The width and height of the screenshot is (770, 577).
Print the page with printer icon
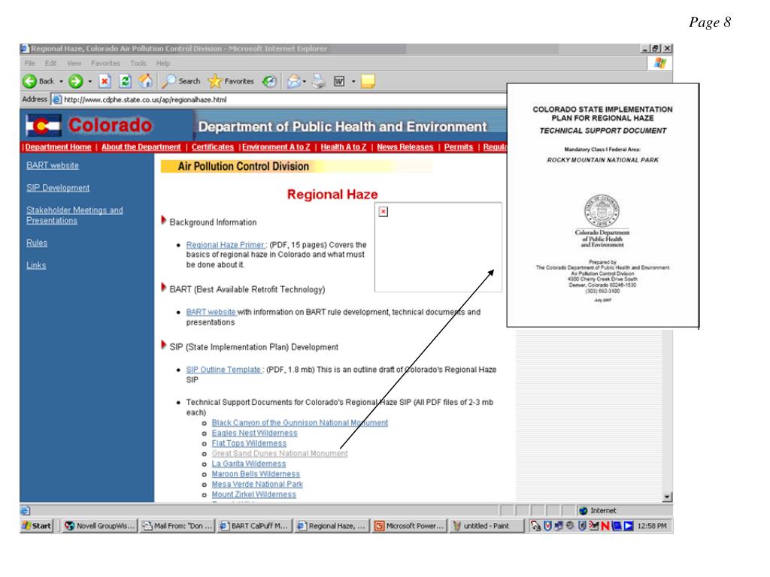(319, 81)
